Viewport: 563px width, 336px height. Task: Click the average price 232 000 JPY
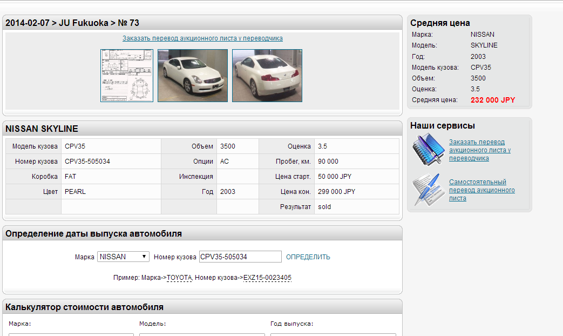click(493, 100)
